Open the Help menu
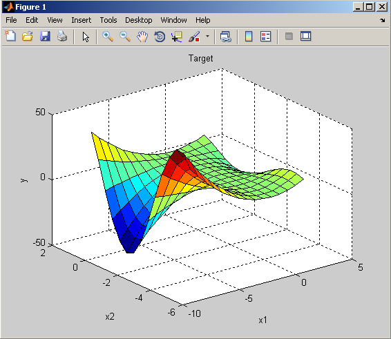This screenshot has width=391, height=339. (202, 20)
